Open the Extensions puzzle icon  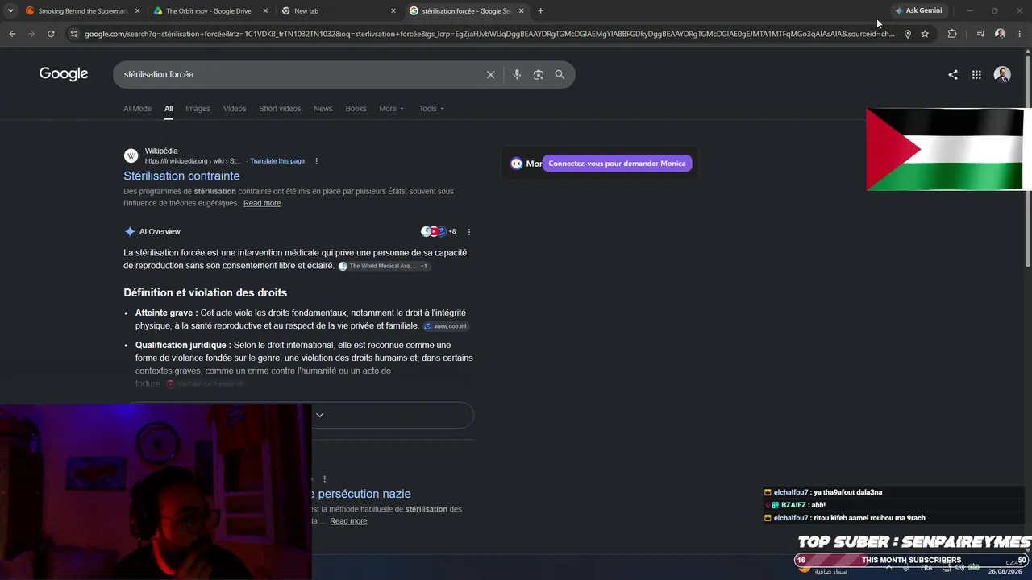[x=952, y=34]
